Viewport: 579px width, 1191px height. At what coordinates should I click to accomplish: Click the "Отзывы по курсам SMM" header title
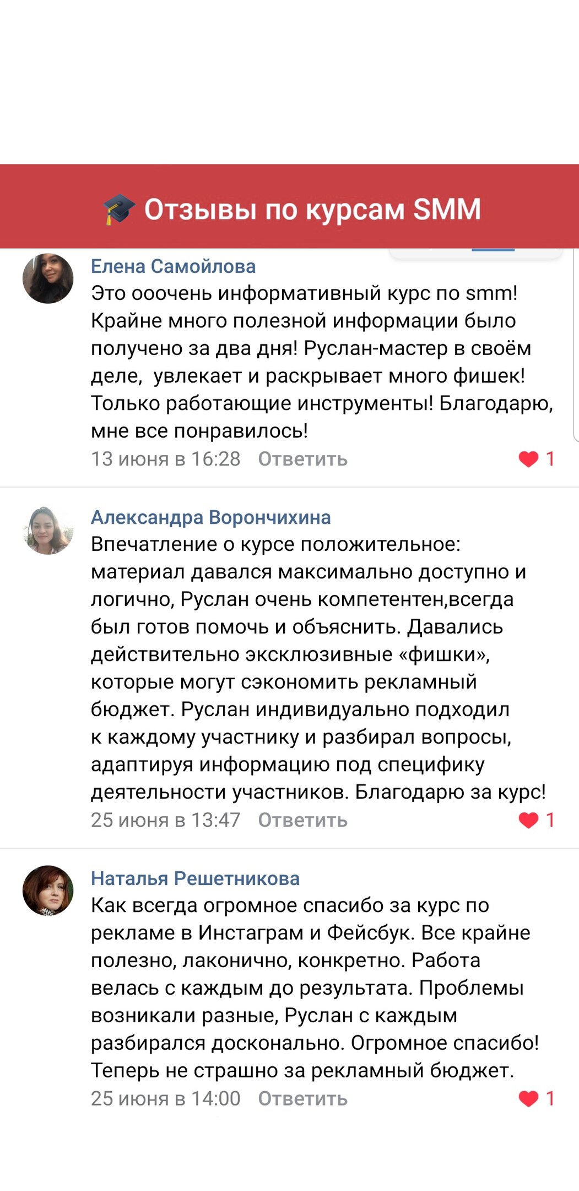click(x=312, y=210)
